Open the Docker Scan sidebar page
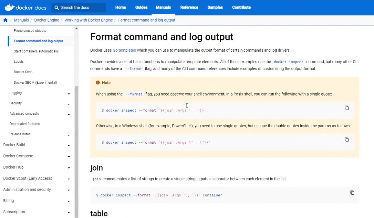The width and height of the screenshot is (374, 218). pos(23,72)
